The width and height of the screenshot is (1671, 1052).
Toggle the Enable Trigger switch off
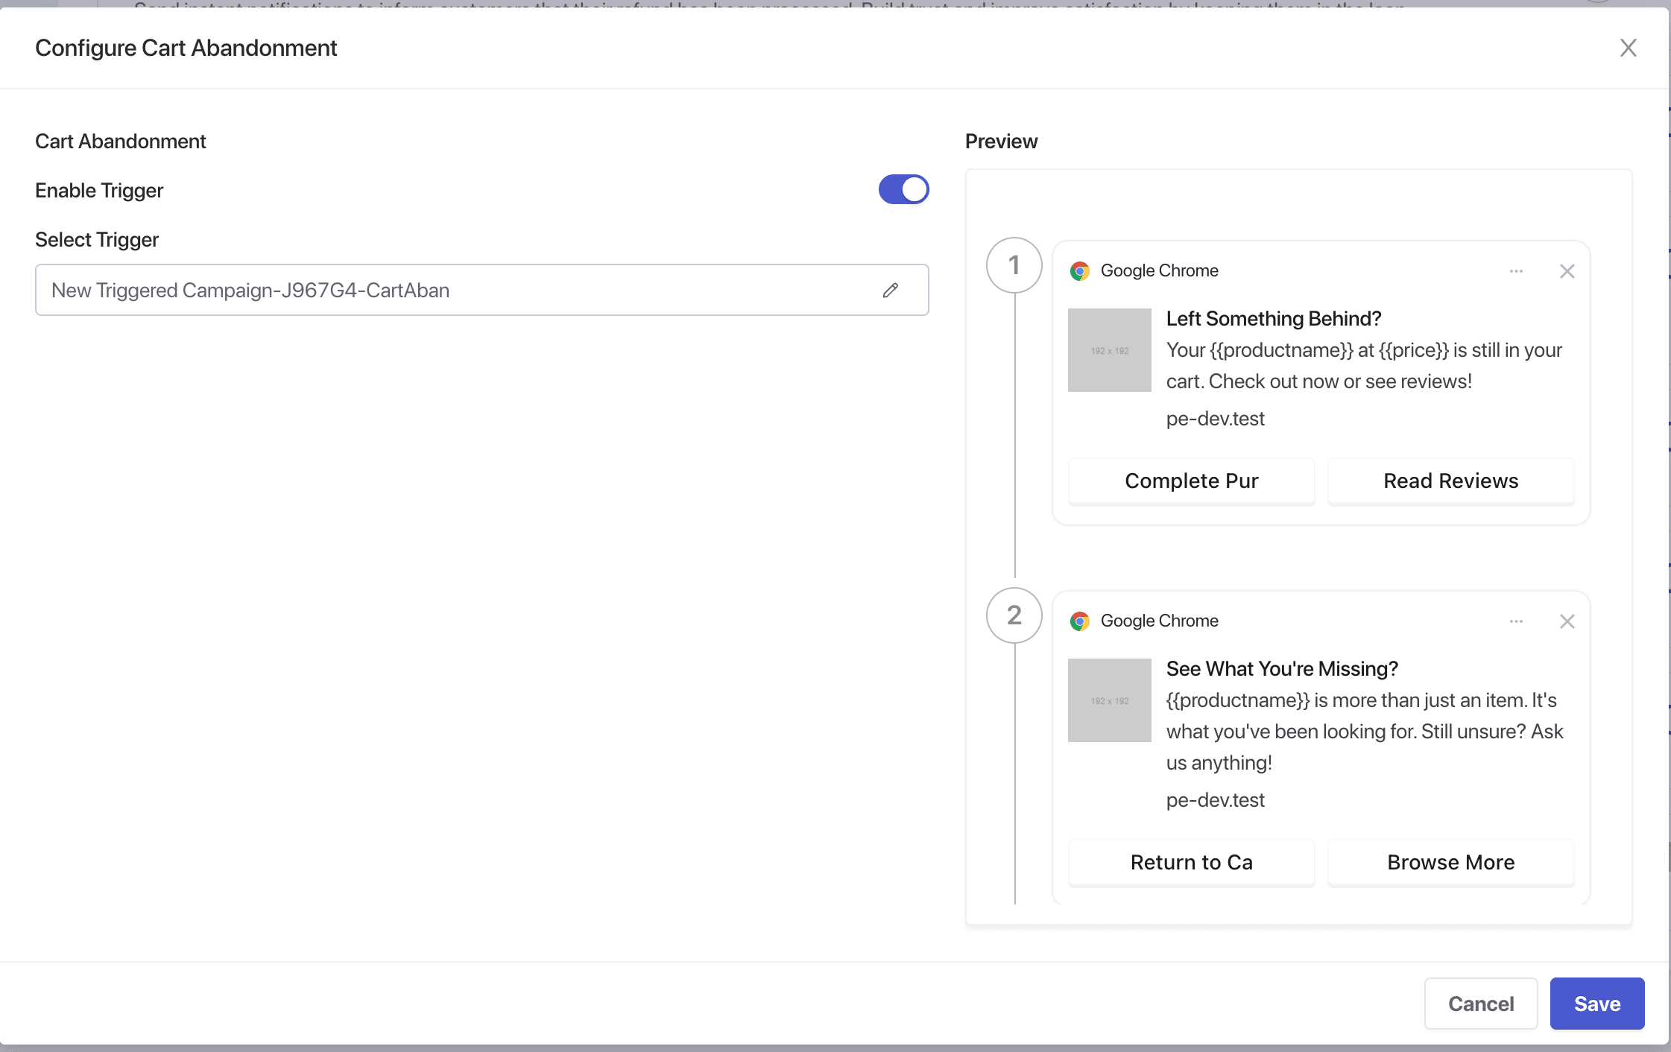point(903,189)
